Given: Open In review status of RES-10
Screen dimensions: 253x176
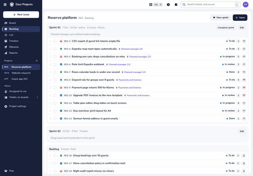Looking at the screenshot, I should [x=228, y=95].
